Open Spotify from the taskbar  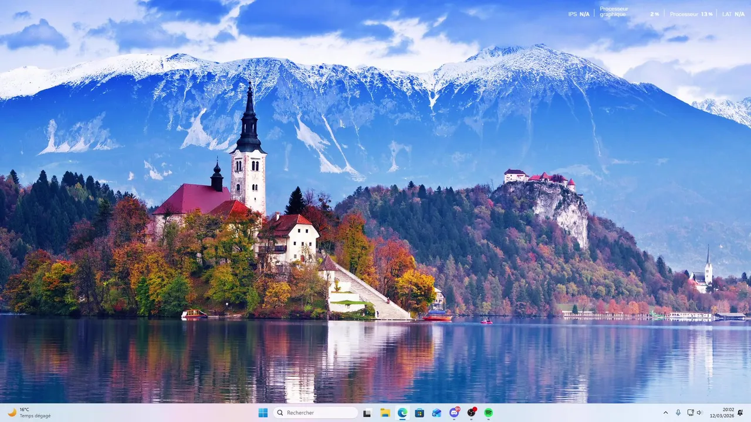pos(488,413)
